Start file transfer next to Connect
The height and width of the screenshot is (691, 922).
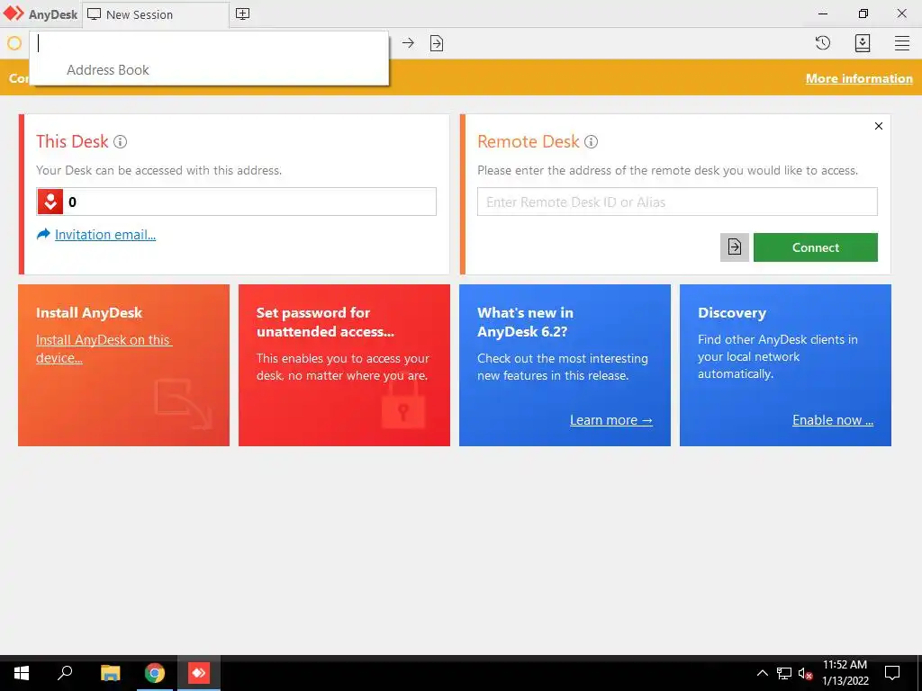pos(735,247)
